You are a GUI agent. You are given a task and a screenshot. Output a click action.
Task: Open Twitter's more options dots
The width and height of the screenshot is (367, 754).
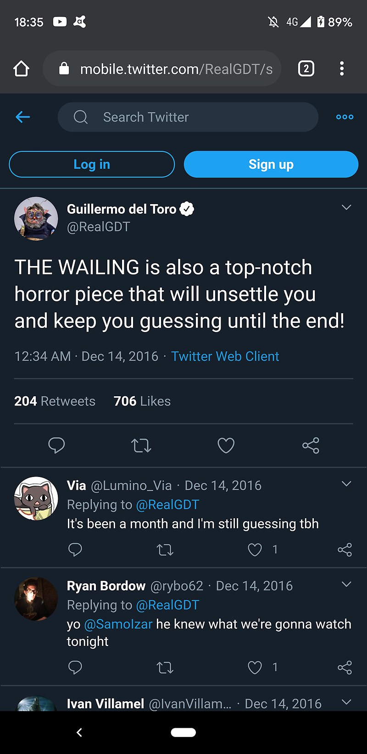345,117
